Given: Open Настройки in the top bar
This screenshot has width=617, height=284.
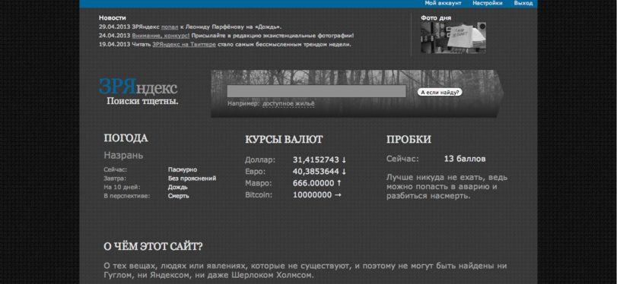Looking at the screenshot, I should tap(488, 3).
